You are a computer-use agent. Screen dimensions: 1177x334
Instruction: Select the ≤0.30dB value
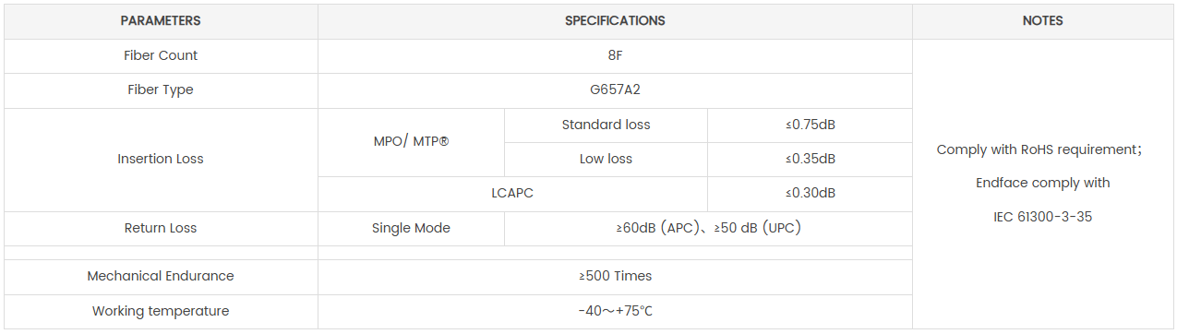pyautogui.click(x=810, y=194)
